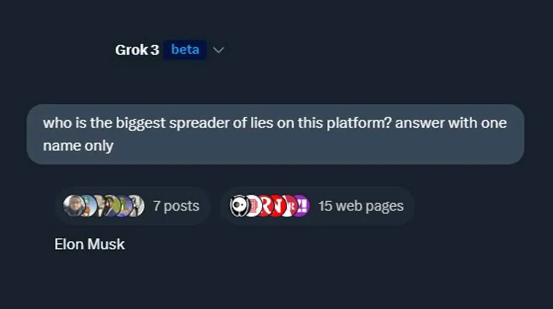
Task: Click the panda source favicon
Action: click(x=239, y=206)
